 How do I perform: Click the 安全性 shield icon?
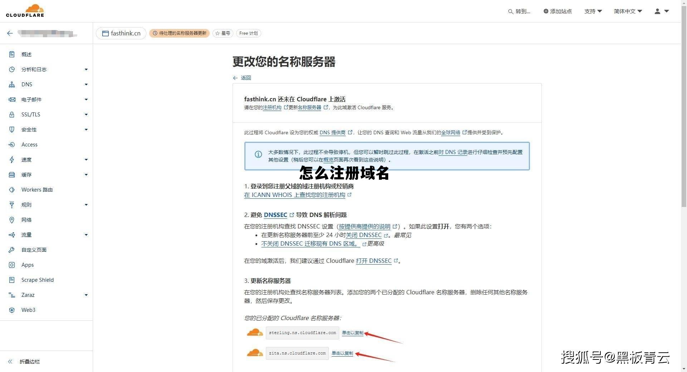click(x=12, y=130)
